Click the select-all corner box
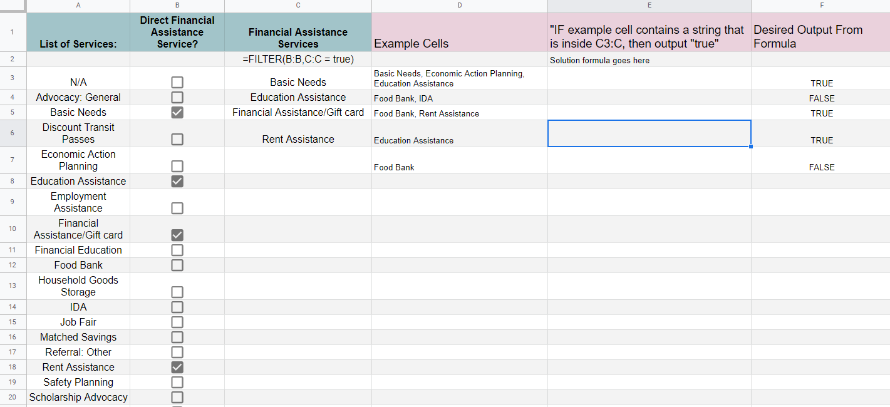890x407 pixels. click(13, 6)
